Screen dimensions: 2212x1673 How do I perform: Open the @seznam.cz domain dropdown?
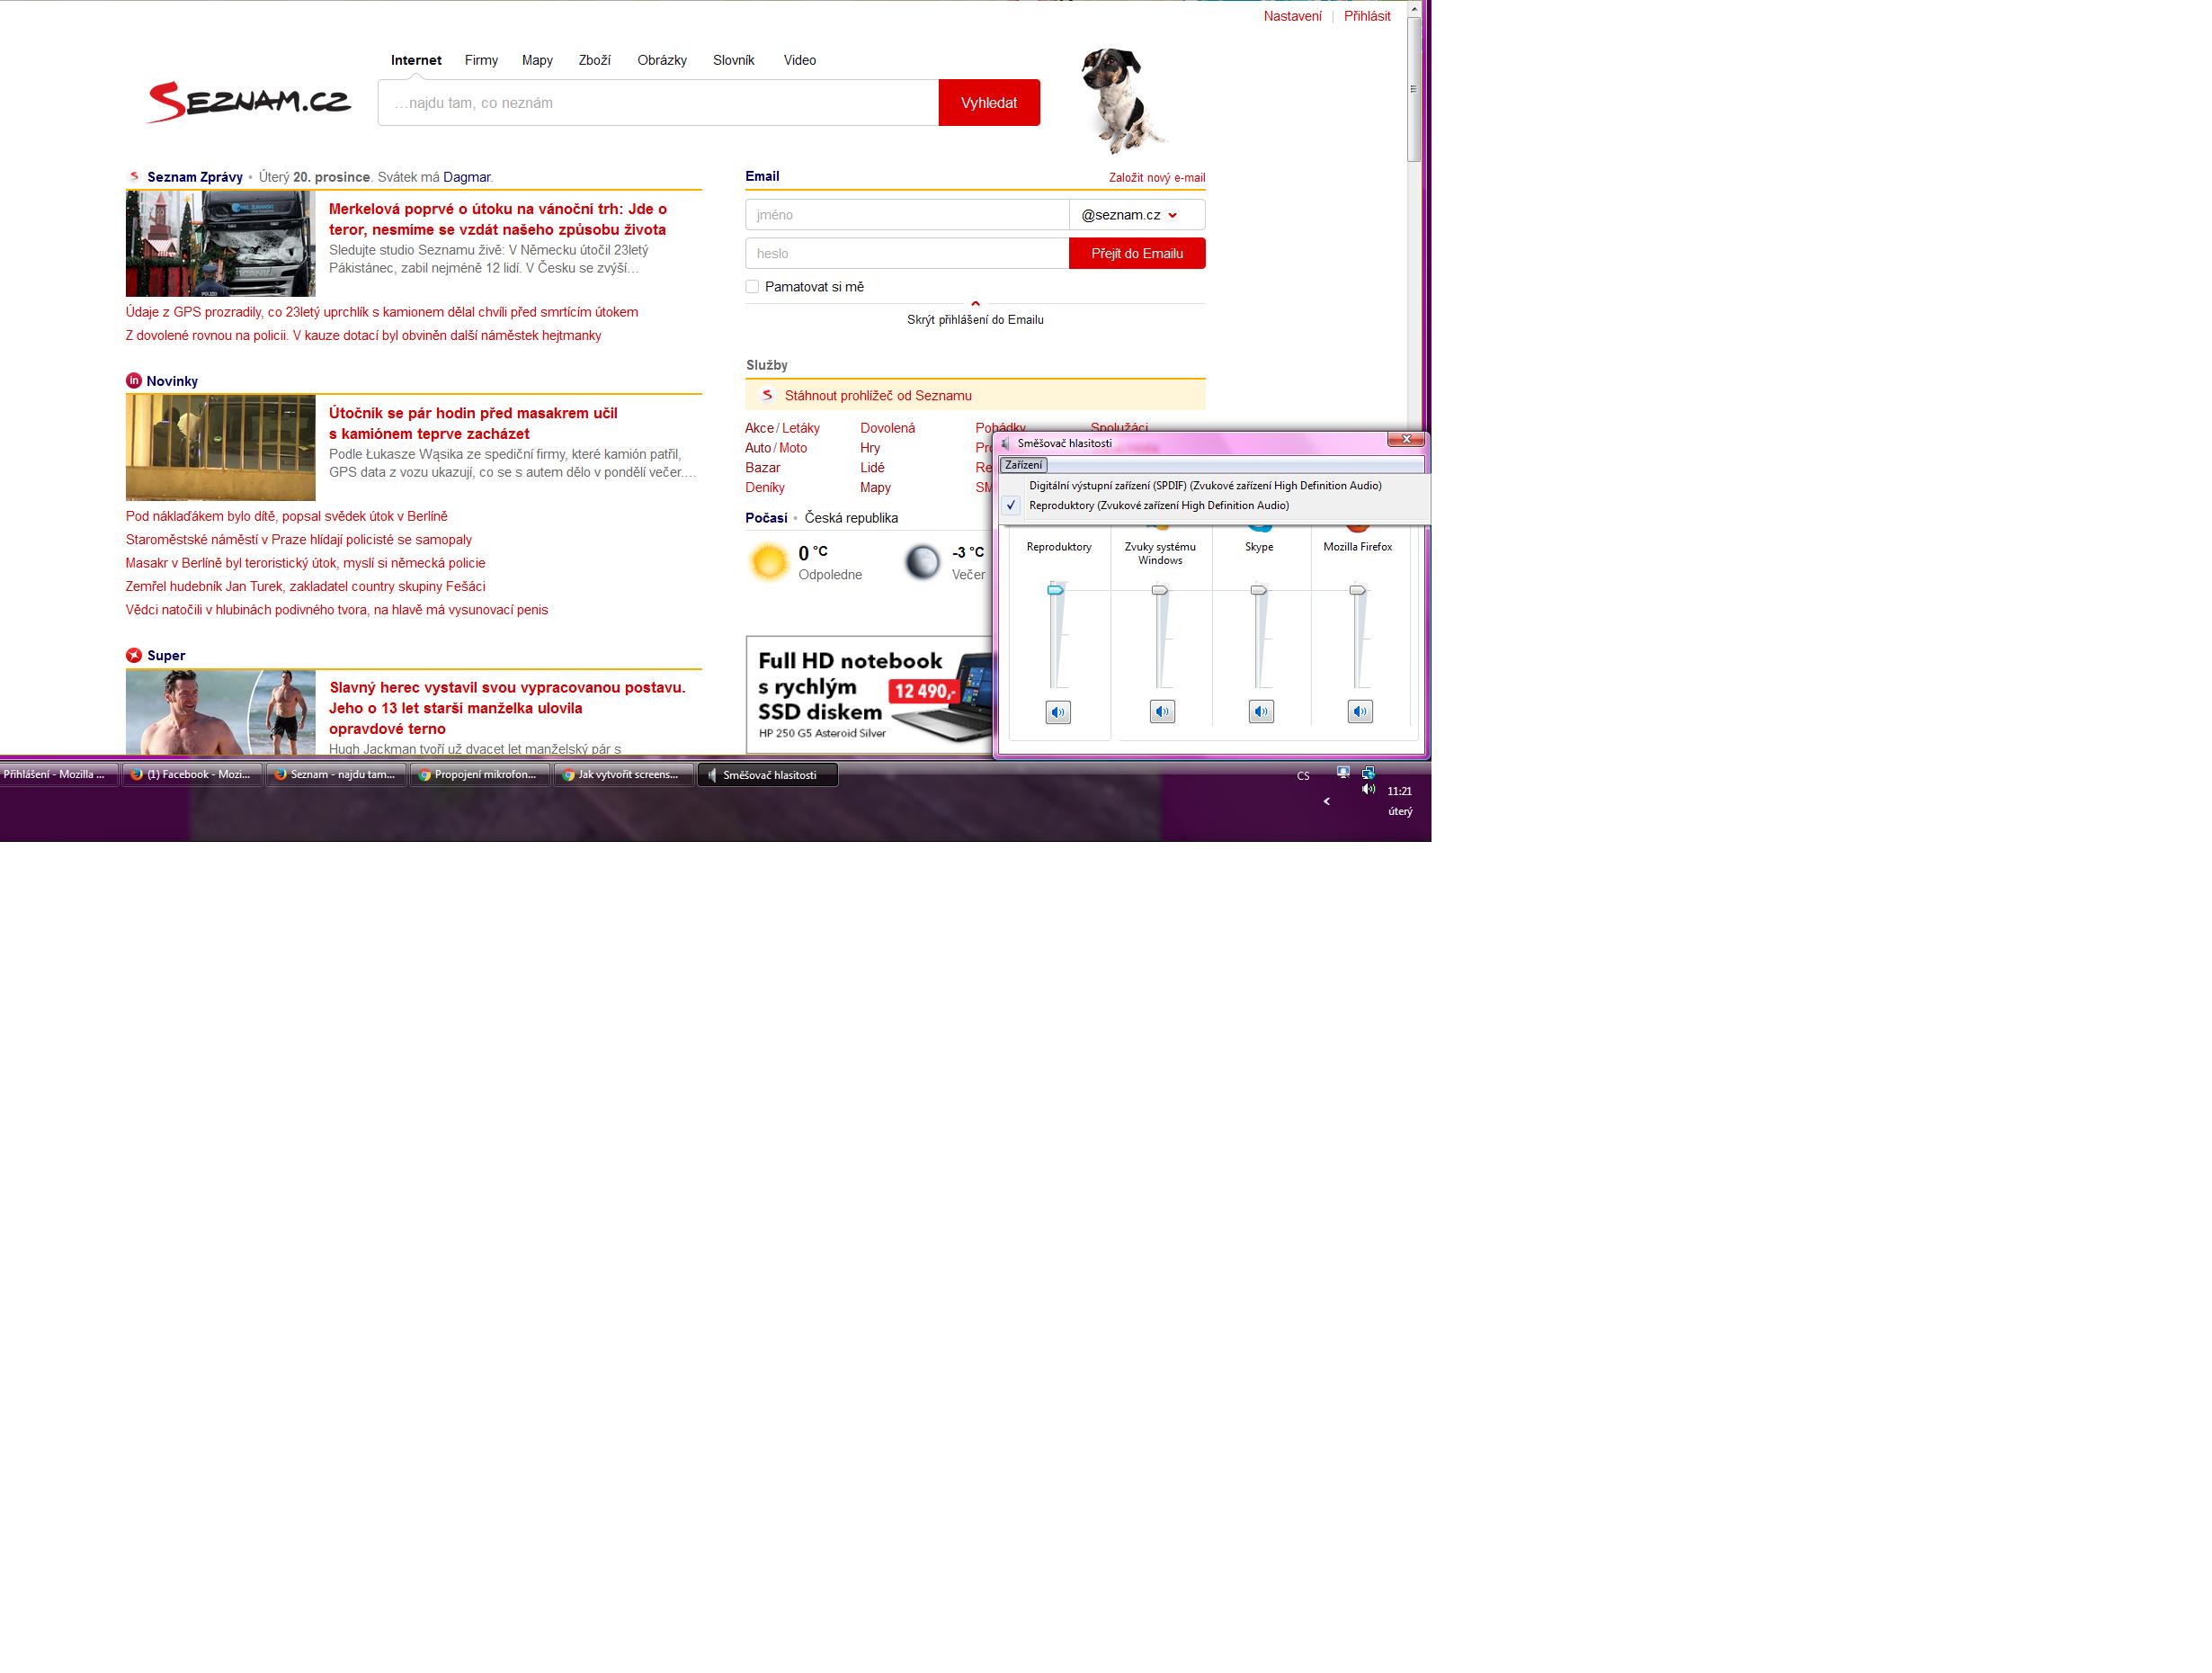point(1136,215)
